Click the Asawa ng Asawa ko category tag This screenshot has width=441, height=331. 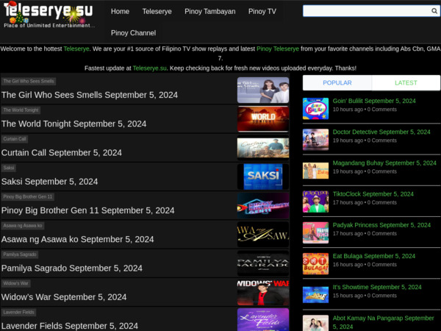coord(23,226)
